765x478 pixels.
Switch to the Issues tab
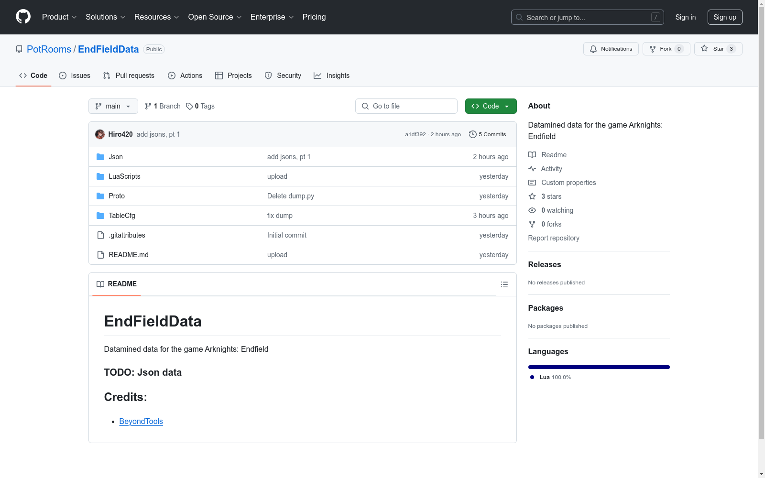coord(75,76)
